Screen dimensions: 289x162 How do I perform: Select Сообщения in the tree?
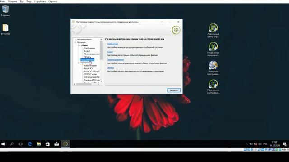point(89,48)
